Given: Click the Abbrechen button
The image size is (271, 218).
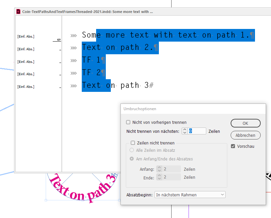Looking at the screenshot, I should pos(245,135).
